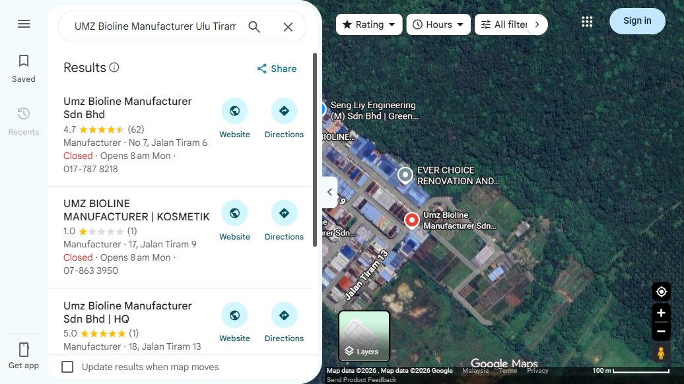Screen dimensions: 684x384
Task: Clear the search with the X icon
Action: click(288, 27)
